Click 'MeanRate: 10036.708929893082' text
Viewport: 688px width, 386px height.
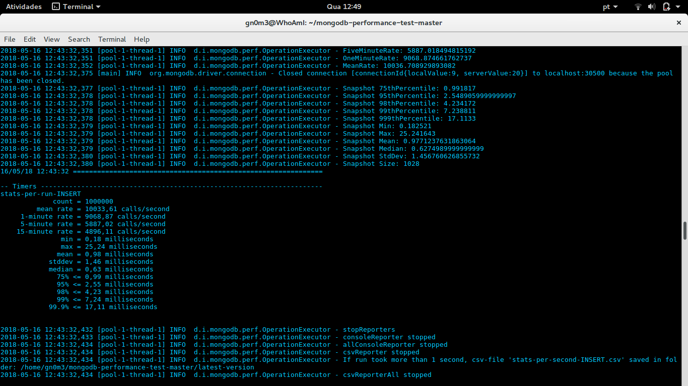pos(399,66)
